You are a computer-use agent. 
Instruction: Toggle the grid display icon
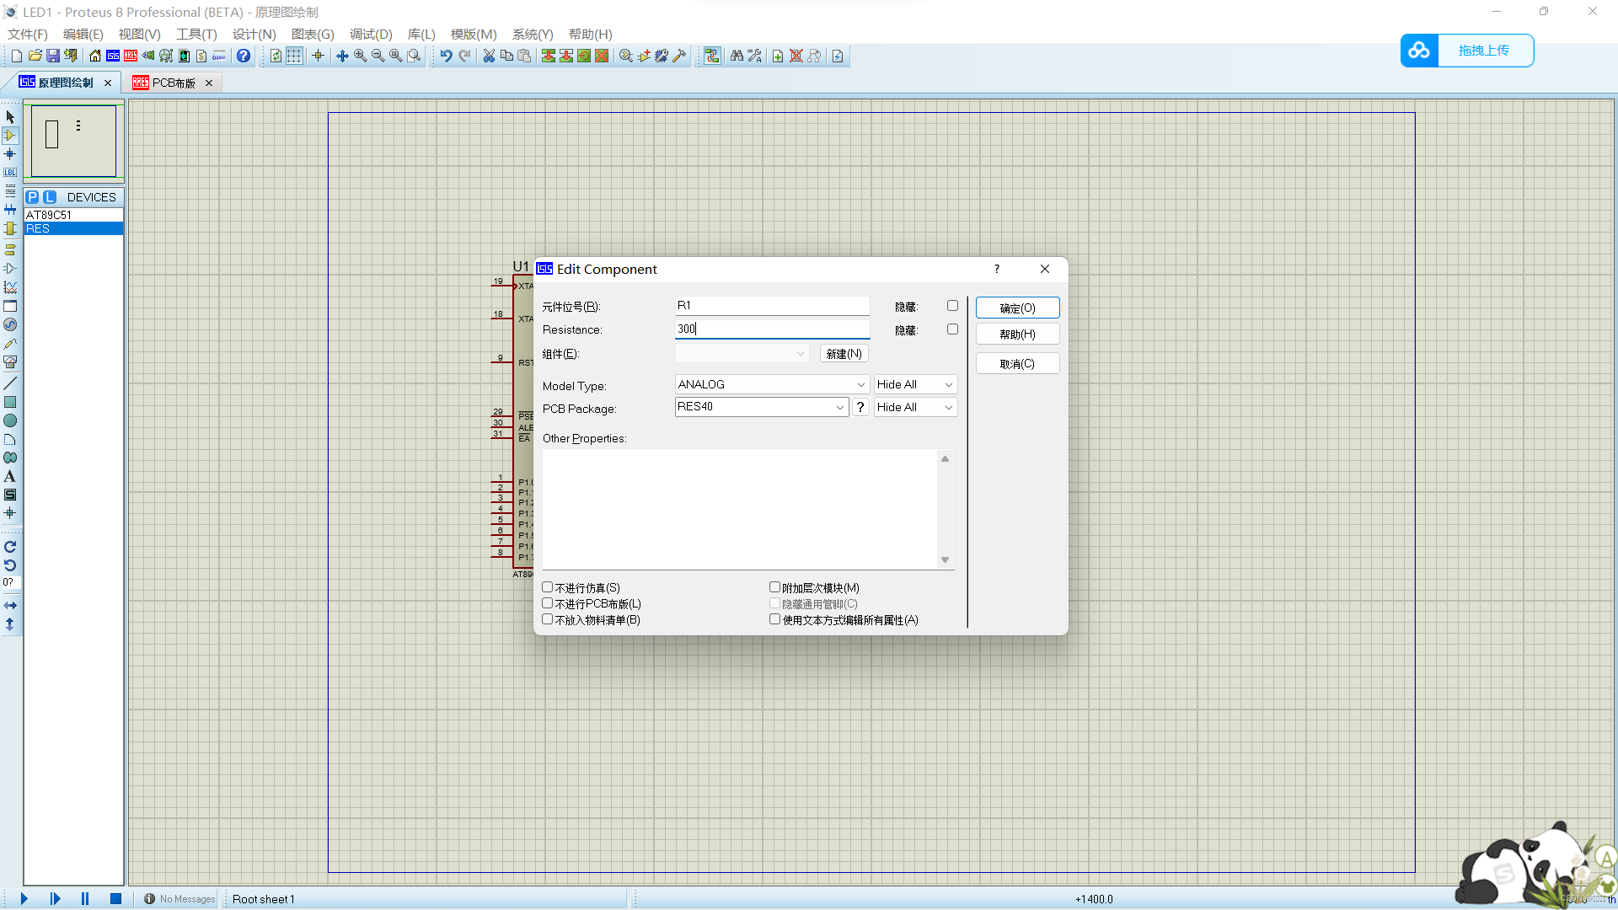pyautogui.click(x=294, y=56)
